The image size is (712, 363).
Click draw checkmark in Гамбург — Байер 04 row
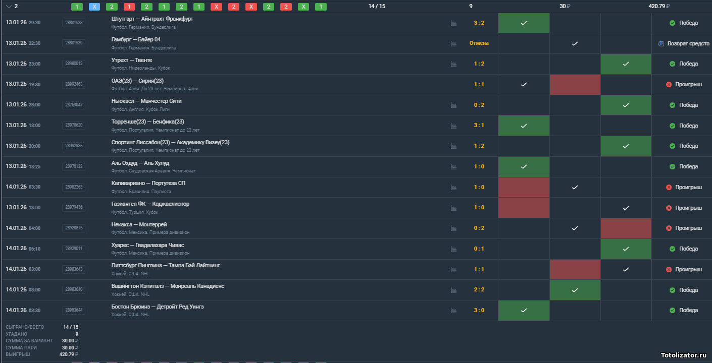coord(575,44)
